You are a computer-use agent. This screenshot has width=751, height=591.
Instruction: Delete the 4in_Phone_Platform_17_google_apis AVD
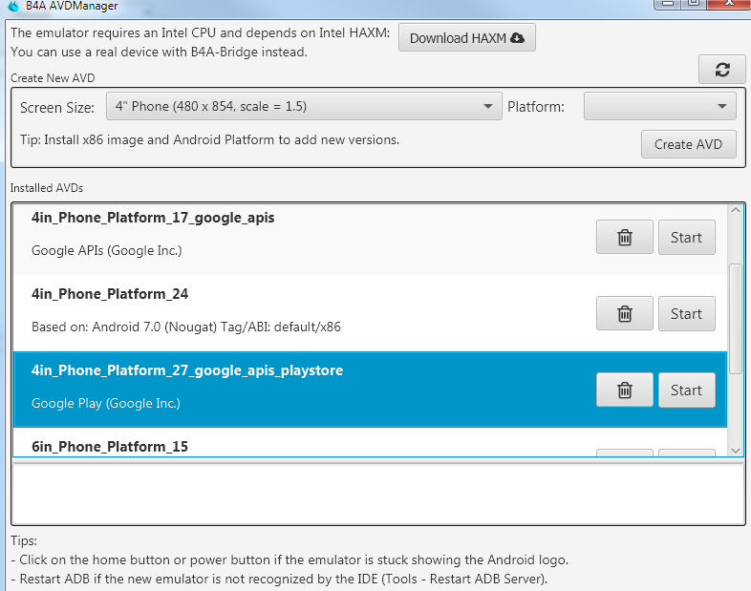point(625,238)
